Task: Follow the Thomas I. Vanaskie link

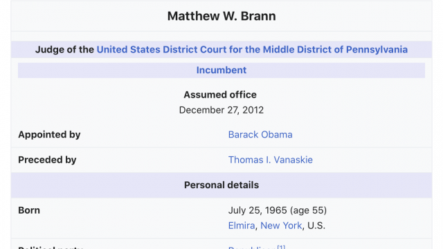Action: pos(271,160)
